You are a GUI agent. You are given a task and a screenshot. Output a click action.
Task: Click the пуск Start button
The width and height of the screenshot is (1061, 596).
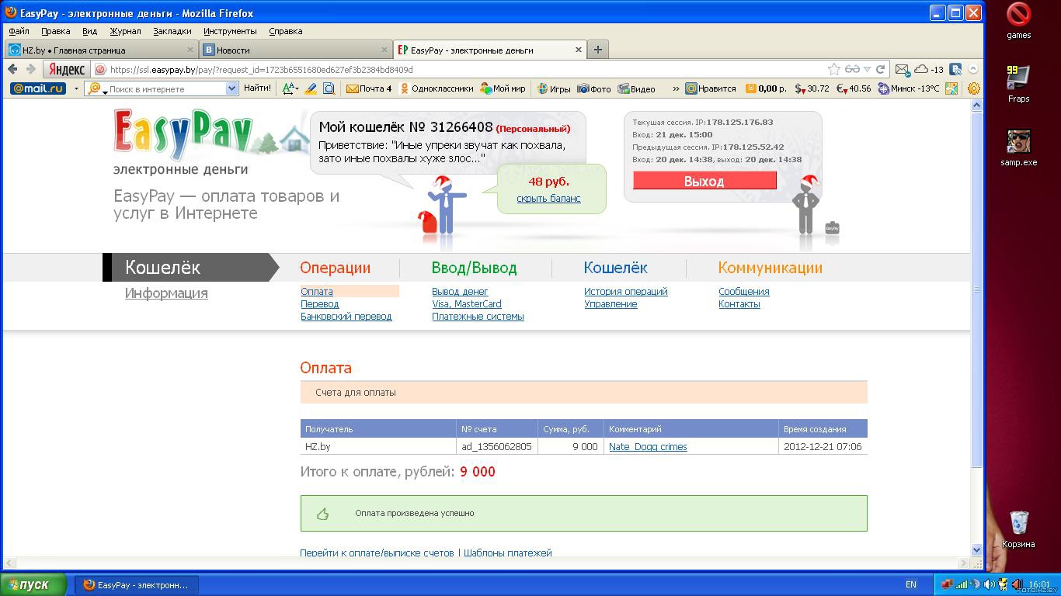tap(34, 584)
